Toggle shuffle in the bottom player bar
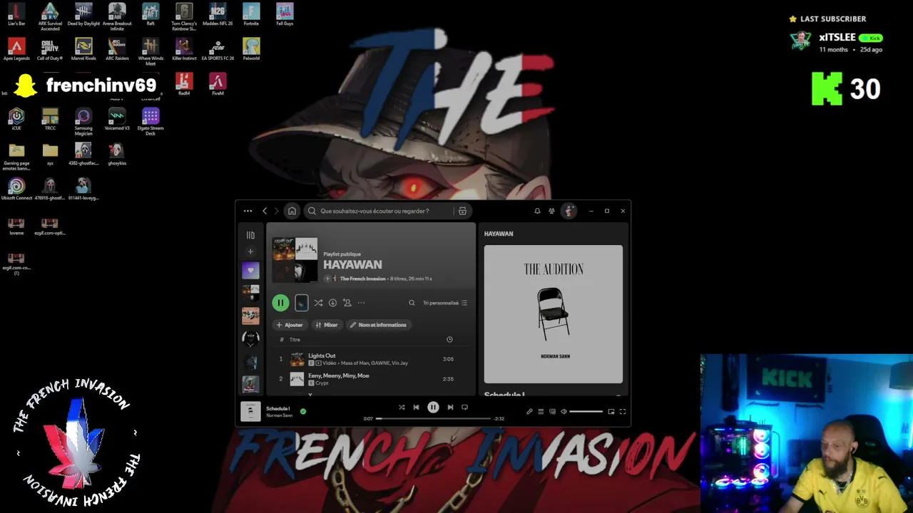The image size is (913, 513). [x=402, y=408]
